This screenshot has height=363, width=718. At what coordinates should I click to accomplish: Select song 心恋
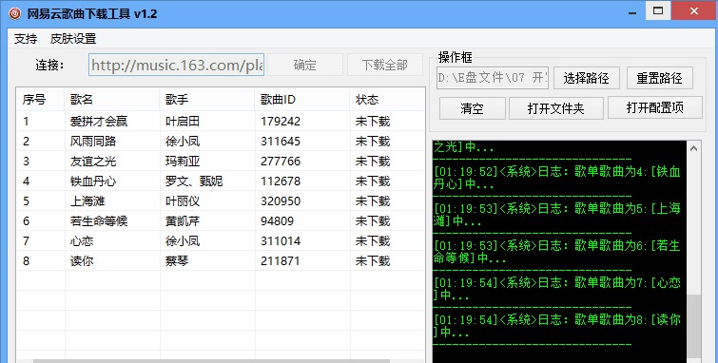click(x=82, y=240)
